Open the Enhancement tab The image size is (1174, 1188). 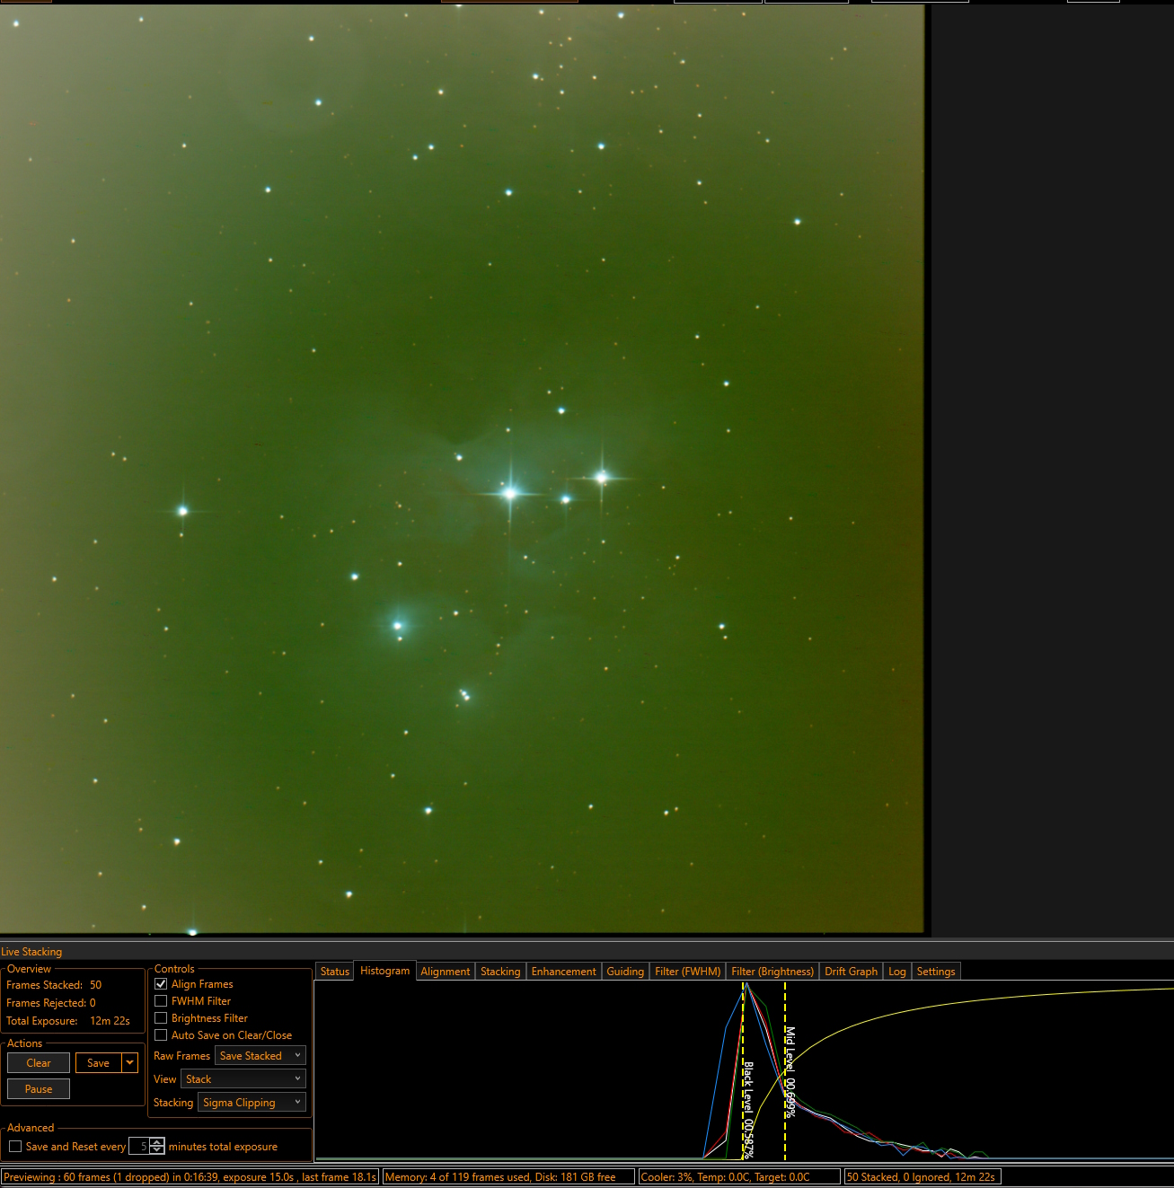[x=564, y=972]
